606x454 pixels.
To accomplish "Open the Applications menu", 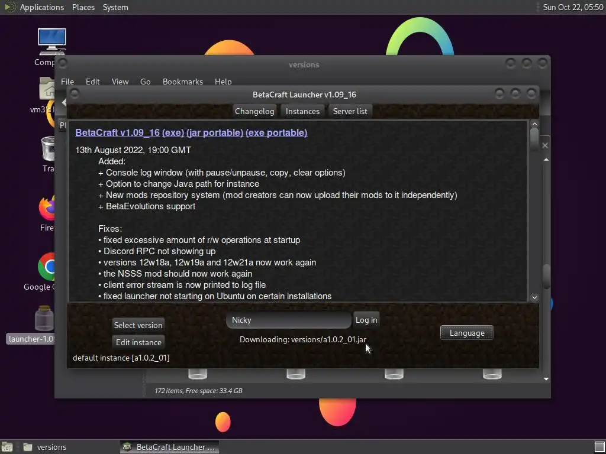I will pos(42,7).
